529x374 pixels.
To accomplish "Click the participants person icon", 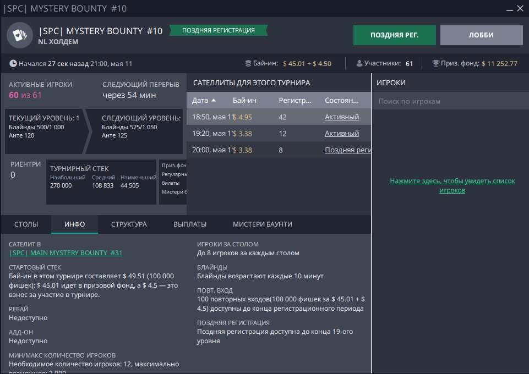I will 359,63.
